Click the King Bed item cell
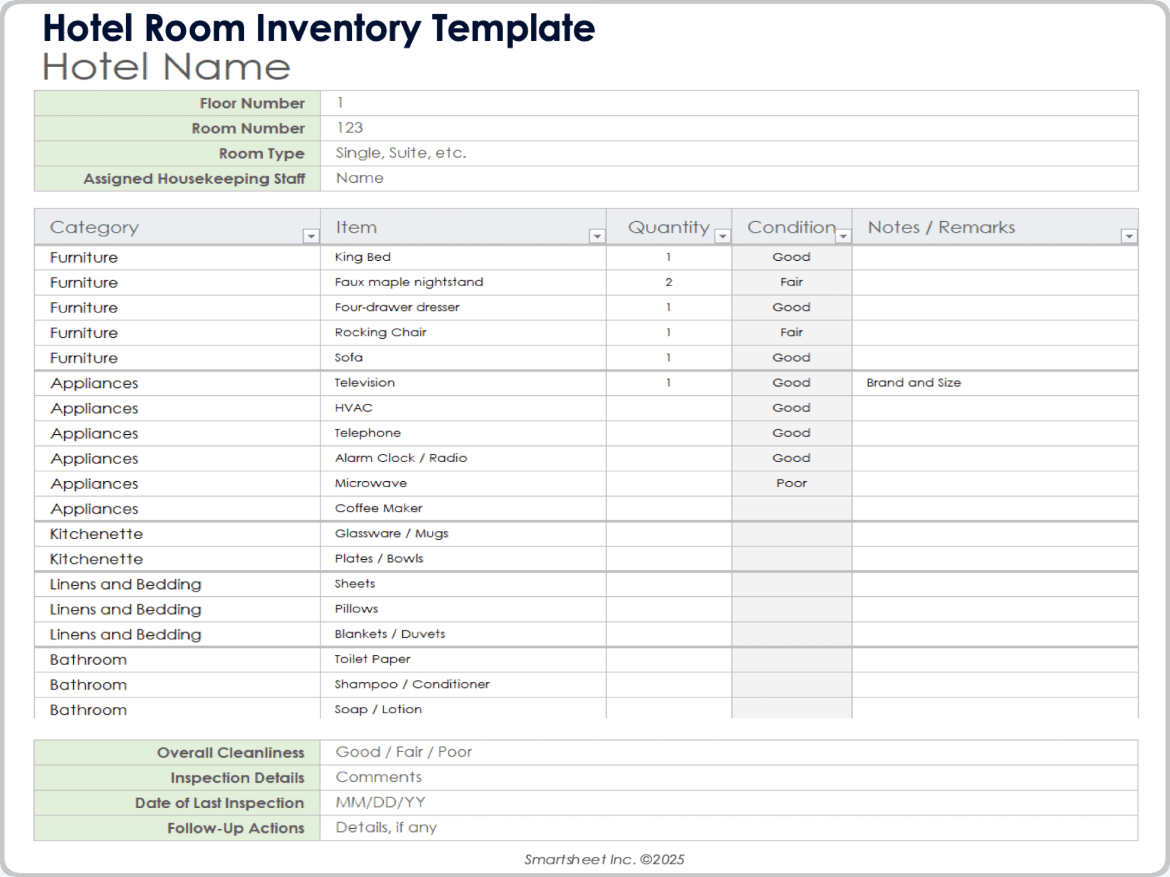The width and height of the screenshot is (1170, 877). pos(463,257)
